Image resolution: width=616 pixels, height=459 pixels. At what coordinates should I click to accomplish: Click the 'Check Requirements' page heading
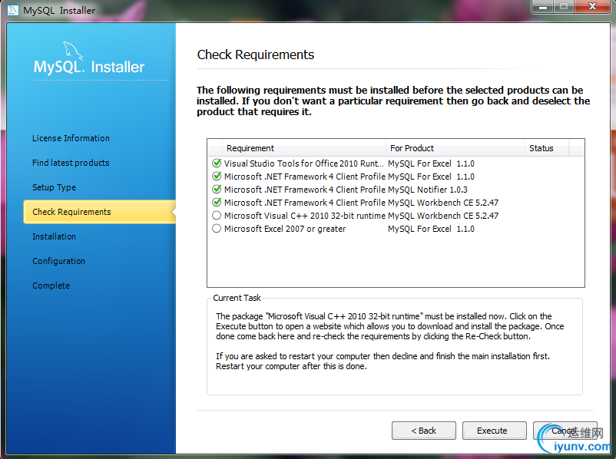click(x=255, y=54)
